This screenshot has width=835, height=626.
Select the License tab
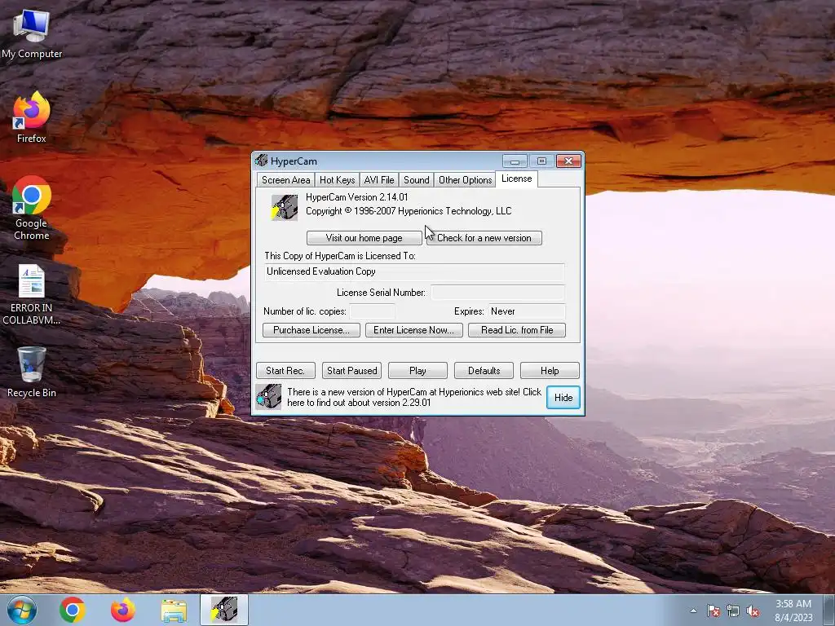[x=516, y=179]
